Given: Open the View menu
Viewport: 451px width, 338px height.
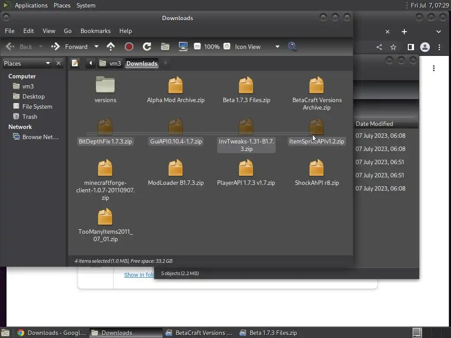Looking at the screenshot, I should 49,31.
